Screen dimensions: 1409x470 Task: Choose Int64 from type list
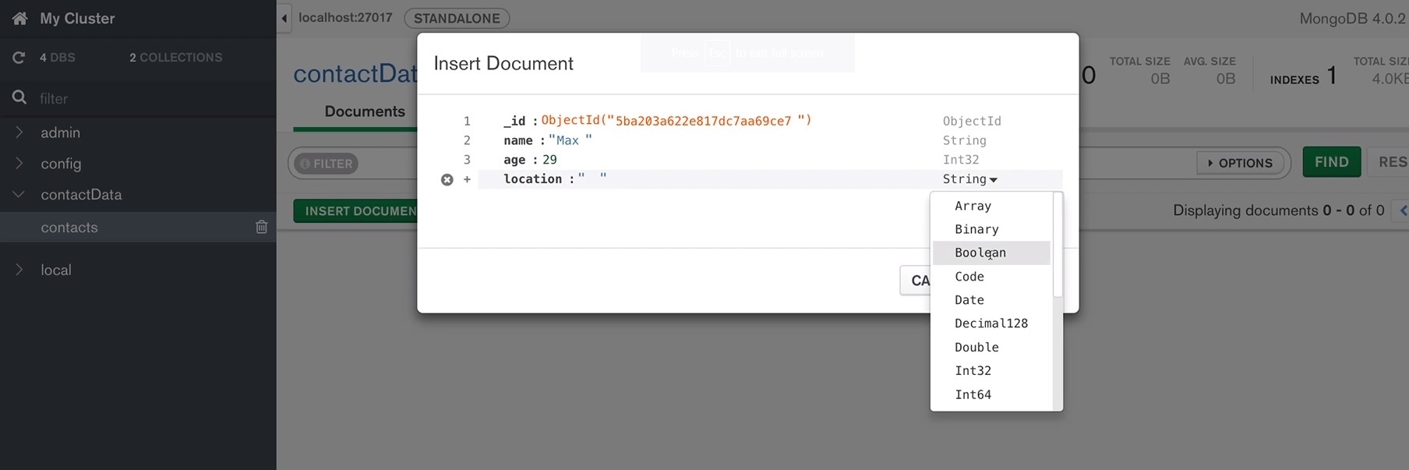click(x=991, y=394)
